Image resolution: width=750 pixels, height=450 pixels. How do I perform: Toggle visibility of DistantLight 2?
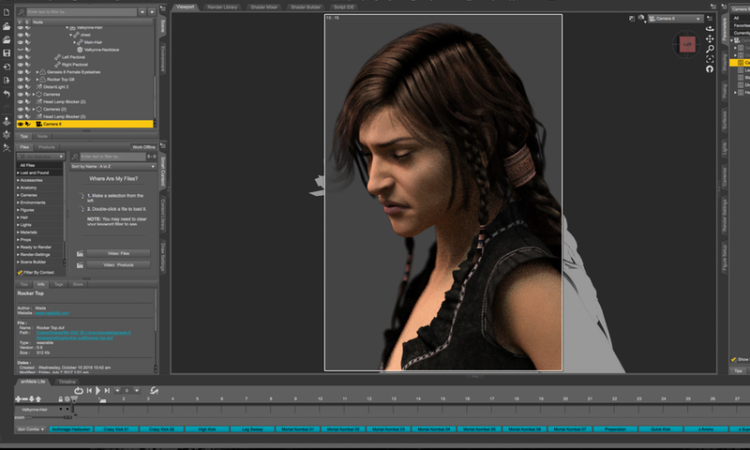pos(20,87)
